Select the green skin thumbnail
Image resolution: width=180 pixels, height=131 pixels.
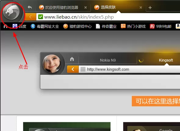click(67, 126)
